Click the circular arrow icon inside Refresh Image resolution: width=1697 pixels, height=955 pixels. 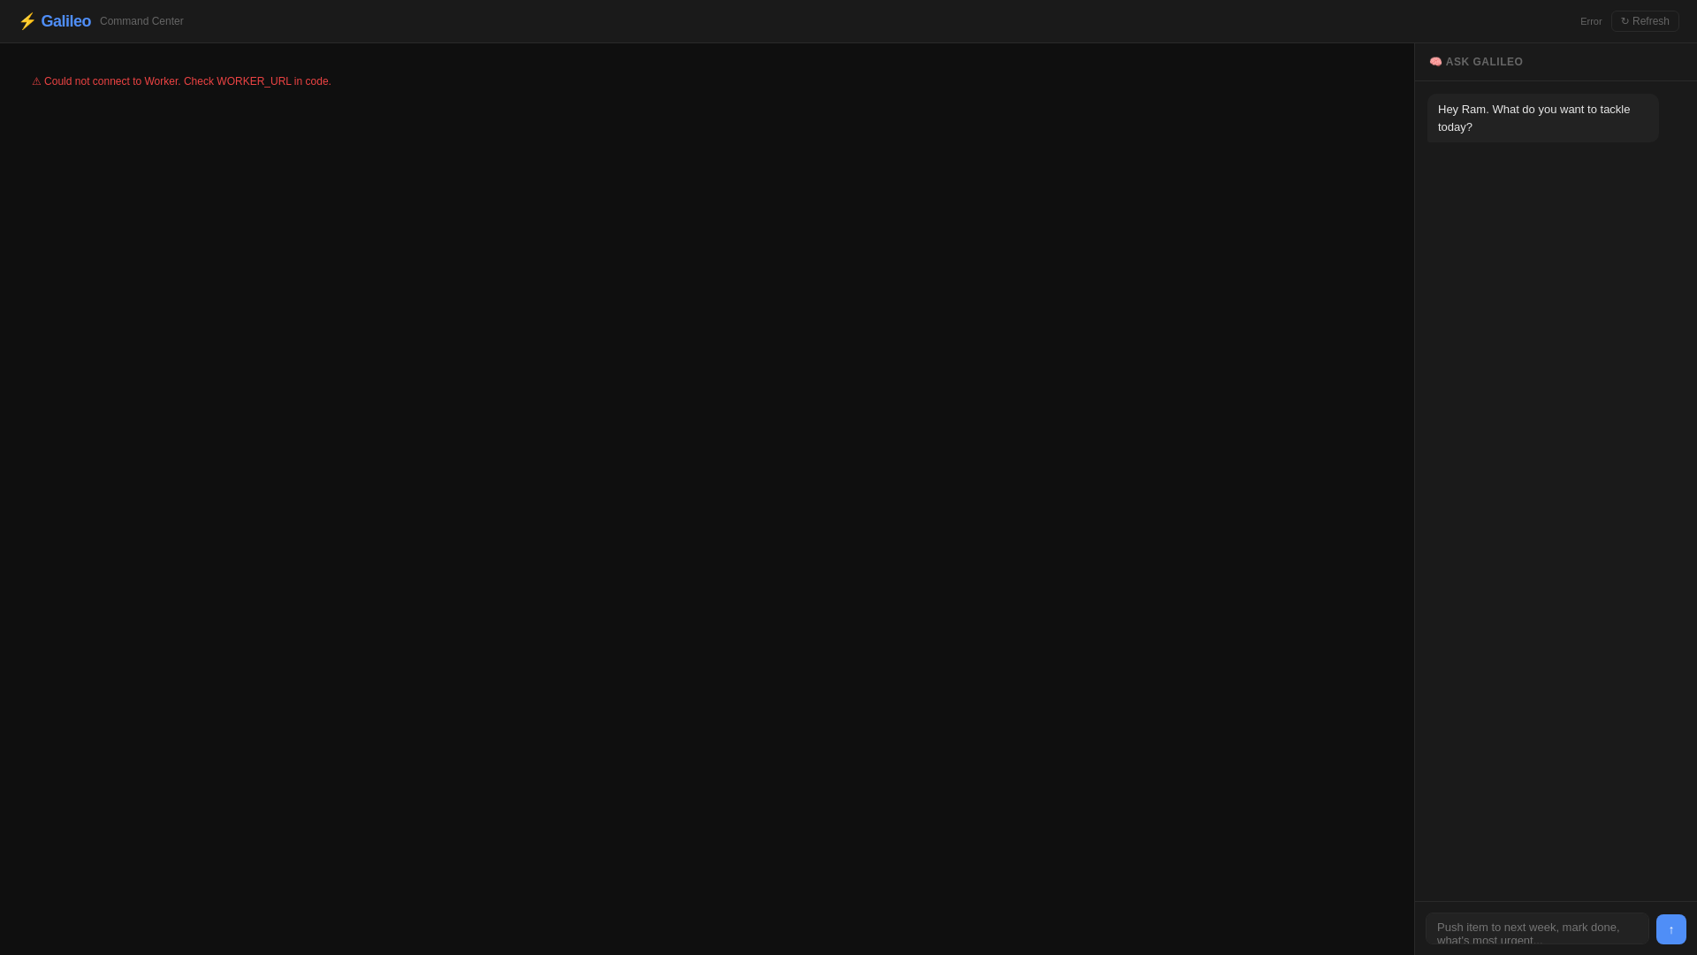tap(1625, 21)
